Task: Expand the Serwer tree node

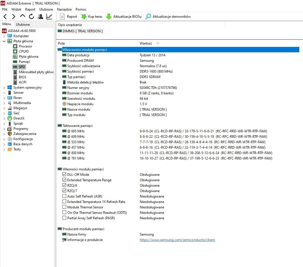Action: [4, 93]
